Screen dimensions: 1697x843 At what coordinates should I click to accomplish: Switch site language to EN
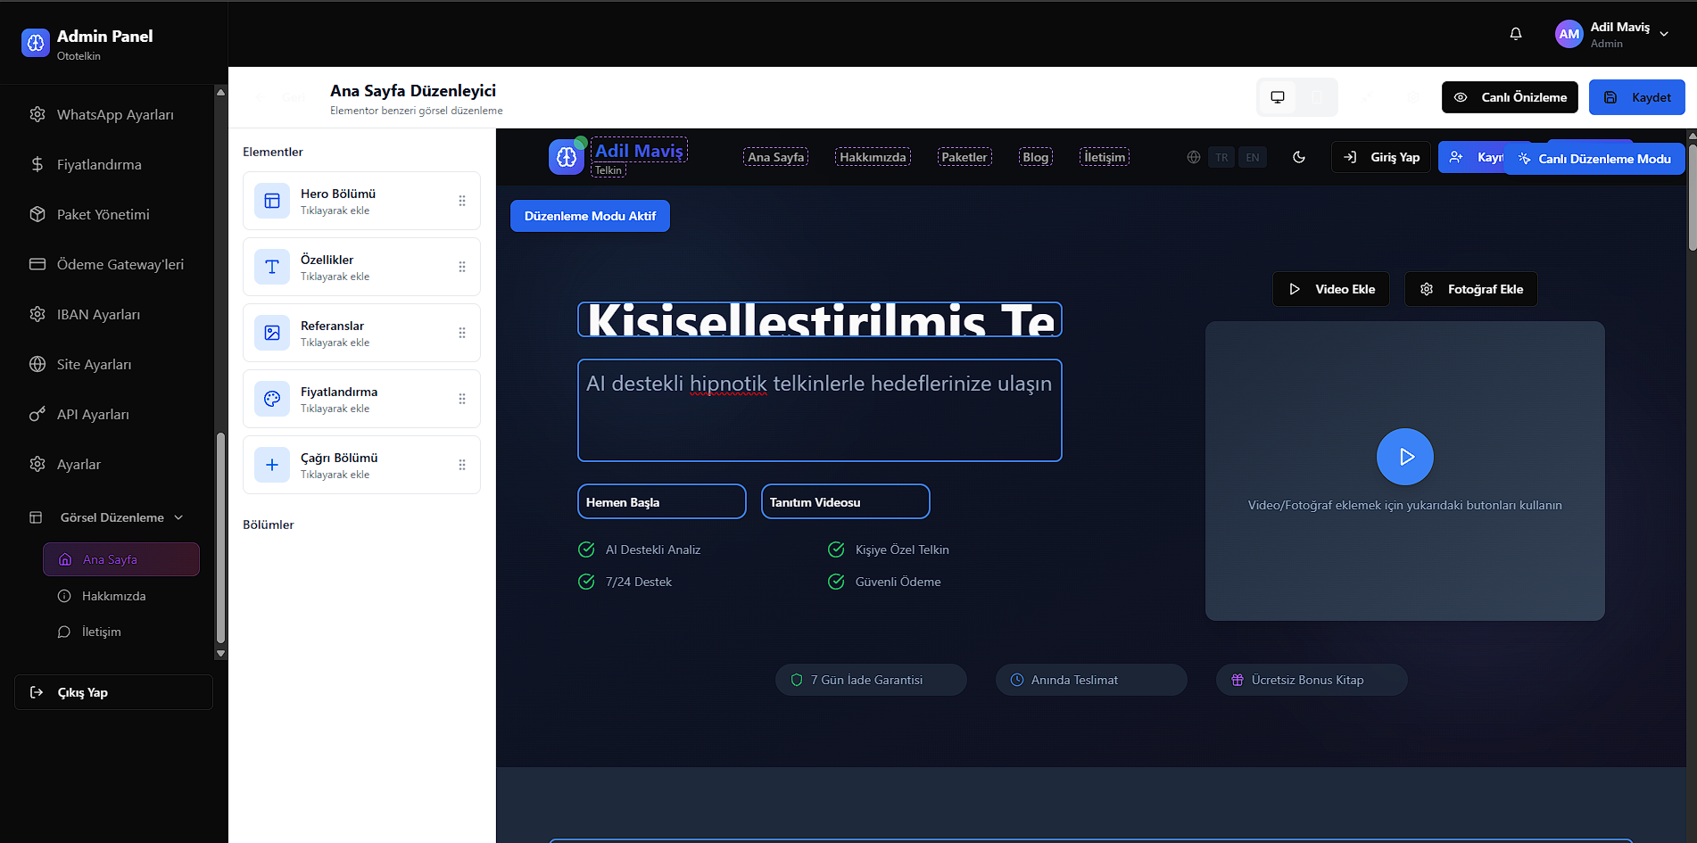pos(1253,156)
